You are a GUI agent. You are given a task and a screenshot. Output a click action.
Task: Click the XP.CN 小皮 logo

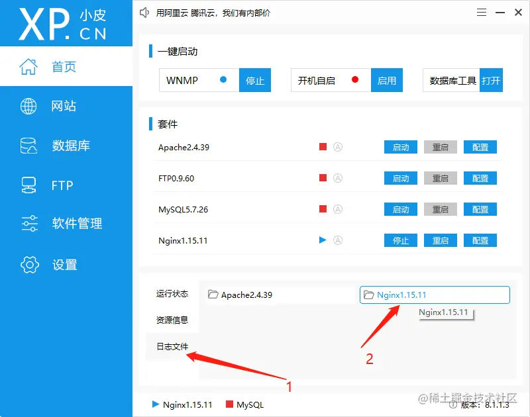coord(62,24)
